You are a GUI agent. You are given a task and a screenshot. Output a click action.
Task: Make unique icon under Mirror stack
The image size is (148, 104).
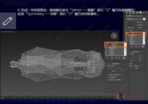136,46
